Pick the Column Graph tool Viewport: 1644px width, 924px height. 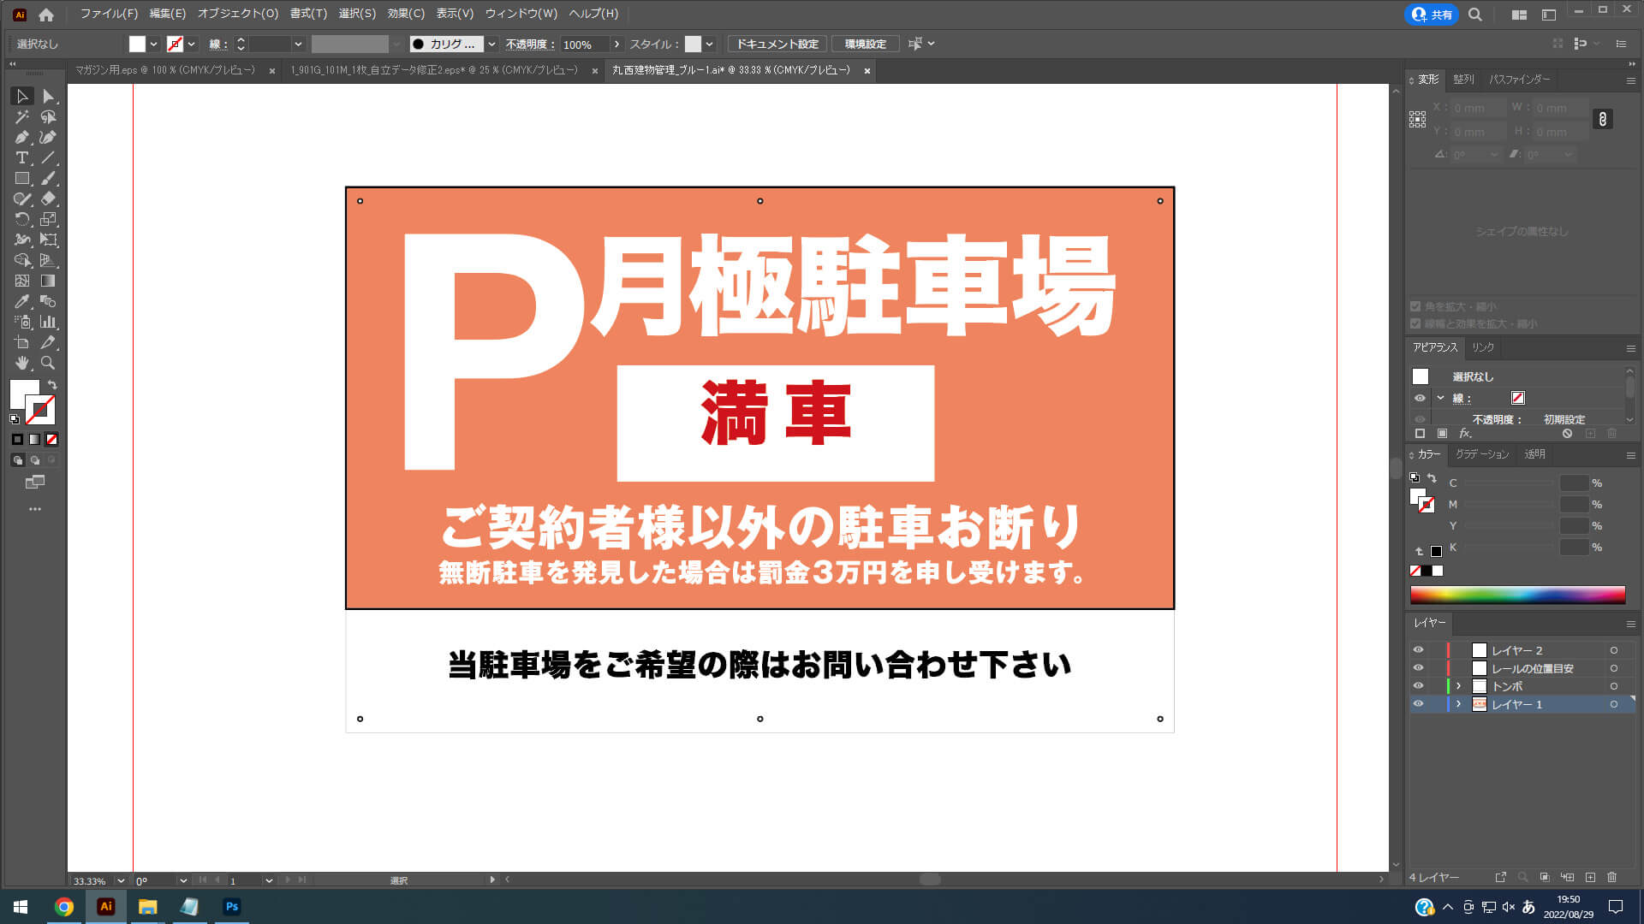pos(48,323)
